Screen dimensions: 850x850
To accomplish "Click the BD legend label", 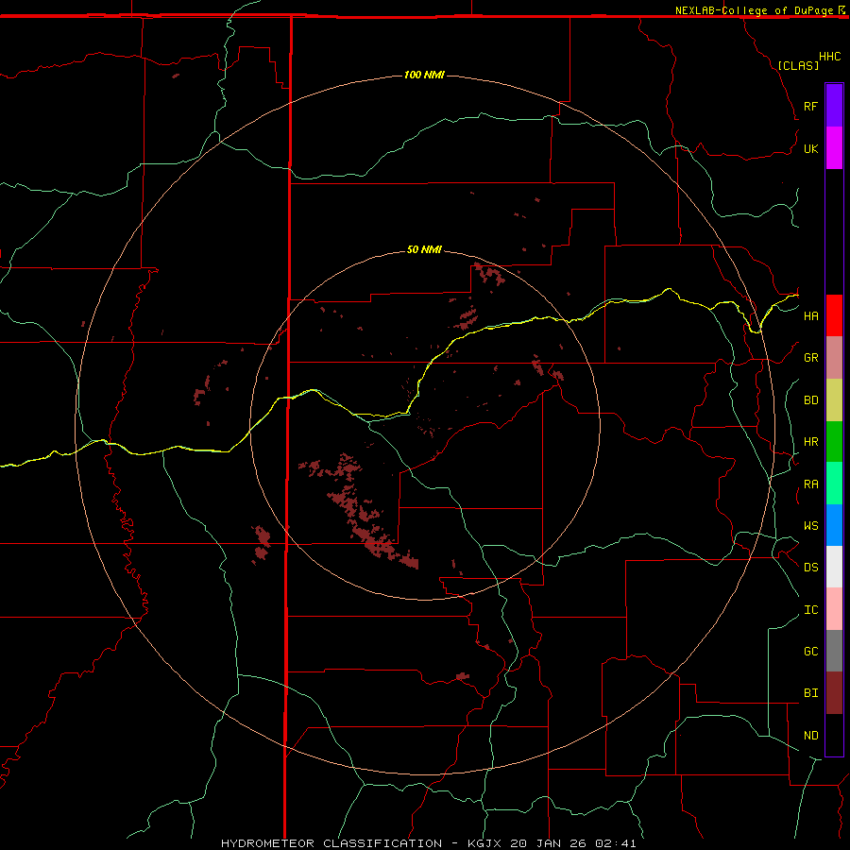I will (810, 399).
